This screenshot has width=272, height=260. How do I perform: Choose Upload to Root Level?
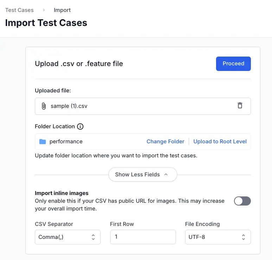(x=220, y=142)
